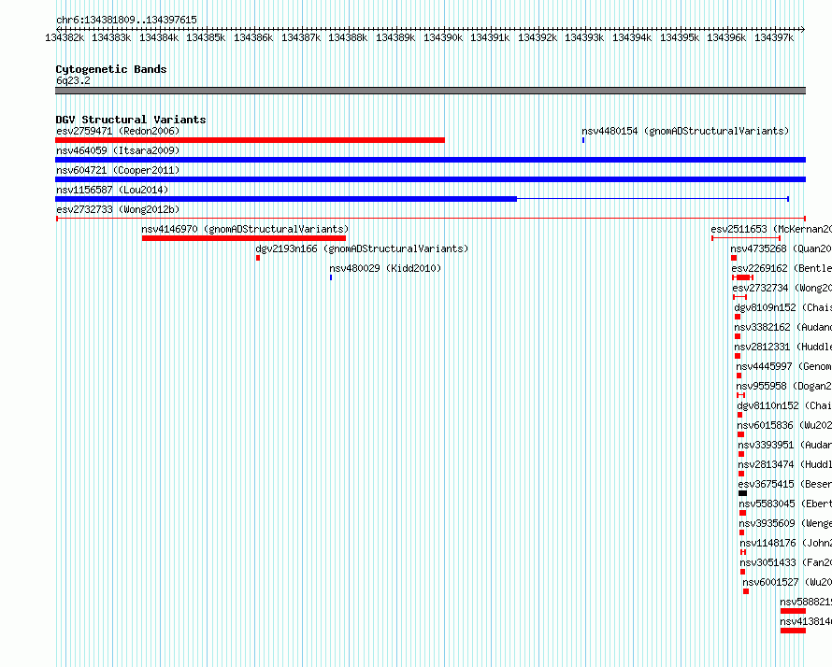The width and height of the screenshot is (832, 667).
Task: Open the dgv8109n152 variant label
Action: (783, 307)
